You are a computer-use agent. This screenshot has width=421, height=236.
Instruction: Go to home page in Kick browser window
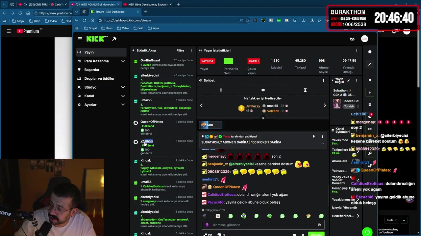pyautogui.click(x=92, y=20)
